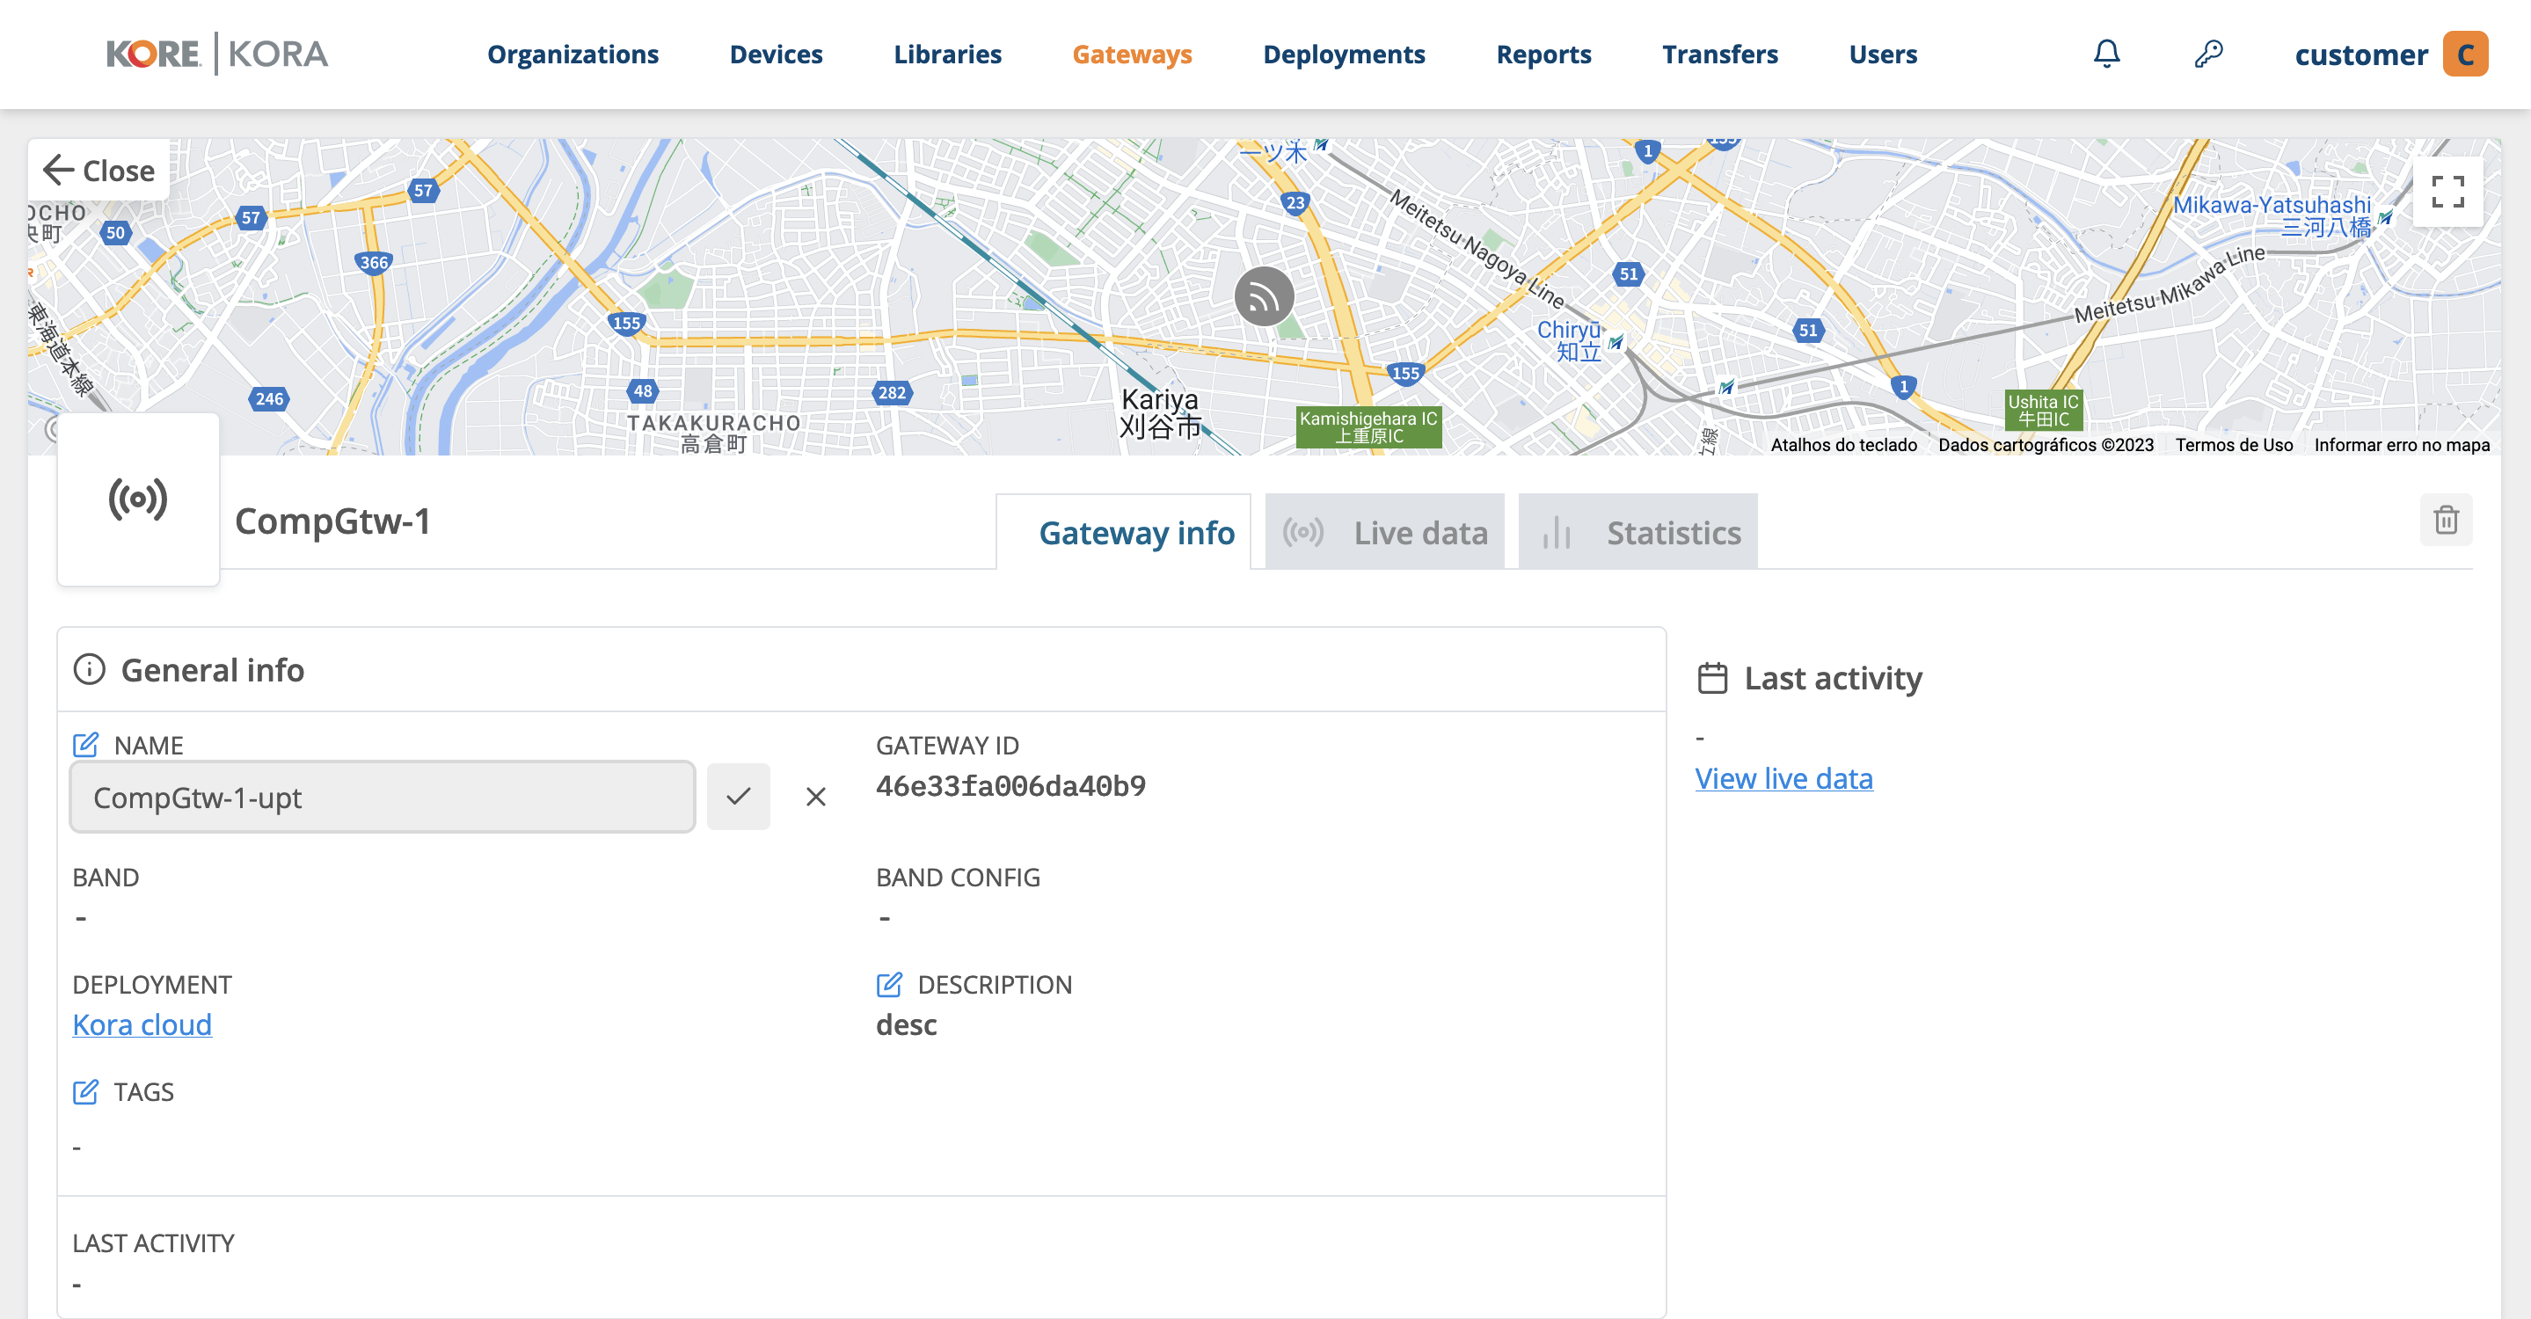Edit the DESCRIPTION field

(x=889, y=984)
